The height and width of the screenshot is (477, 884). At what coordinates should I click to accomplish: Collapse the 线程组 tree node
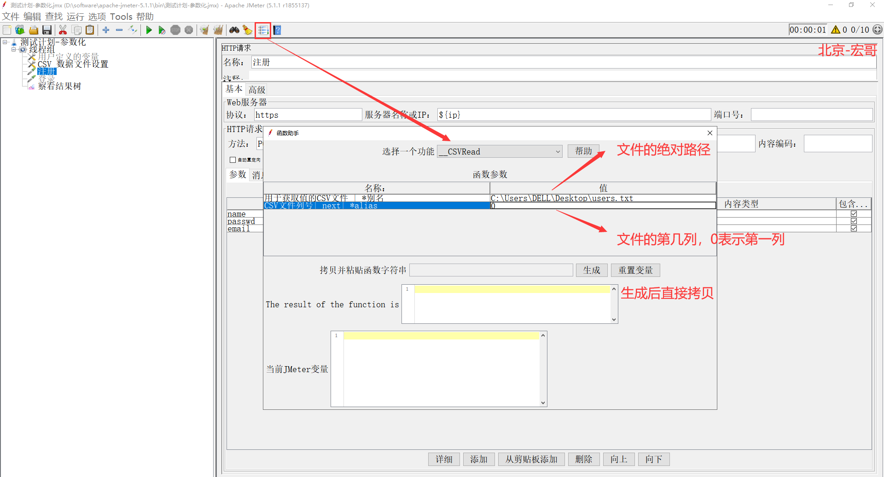(14, 49)
